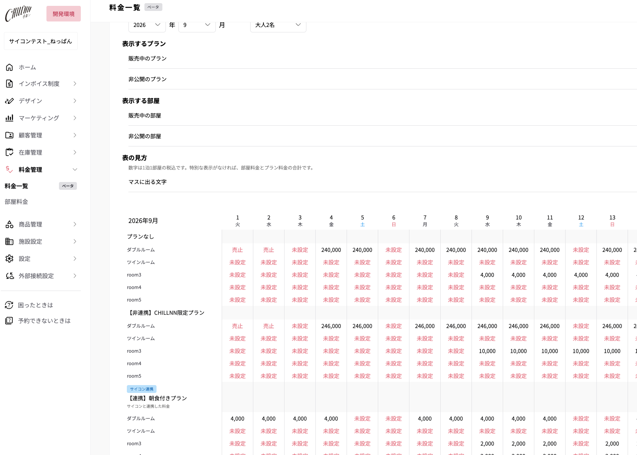The width and height of the screenshot is (637, 455).
Task: Click facility name サイコンテスト_ねっぱん
Action: coord(41,41)
